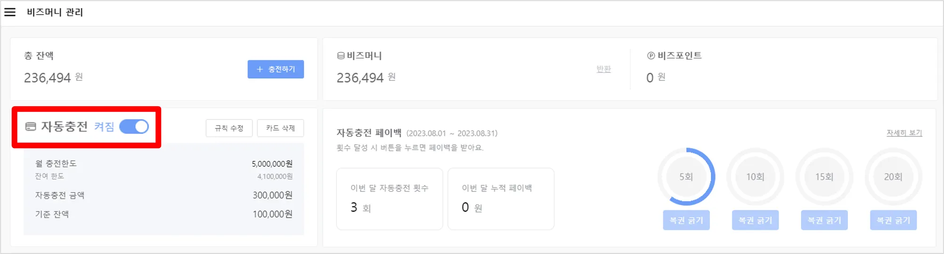Click the coin icon next to 비즈머니
The image size is (944, 254).
coord(341,56)
